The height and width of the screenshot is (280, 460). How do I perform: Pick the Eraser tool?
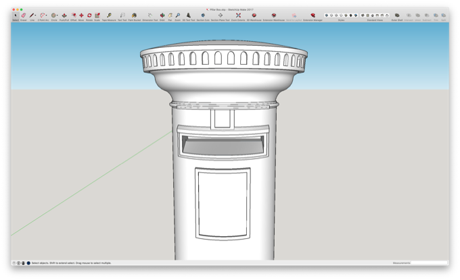click(x=24, y=16)
